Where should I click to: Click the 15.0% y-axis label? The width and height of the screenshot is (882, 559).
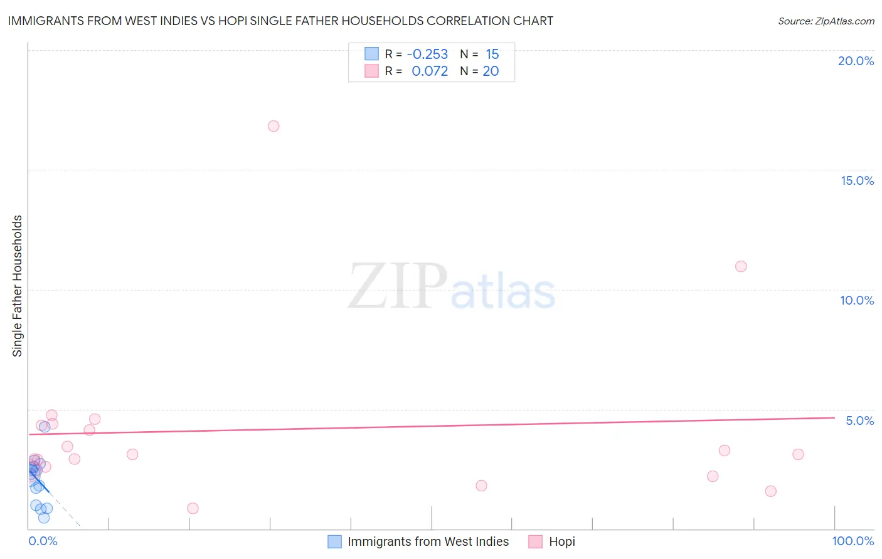coord(857,180)
